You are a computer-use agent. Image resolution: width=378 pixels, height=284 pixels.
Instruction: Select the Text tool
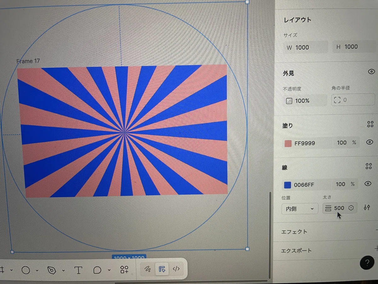(78, 270)
